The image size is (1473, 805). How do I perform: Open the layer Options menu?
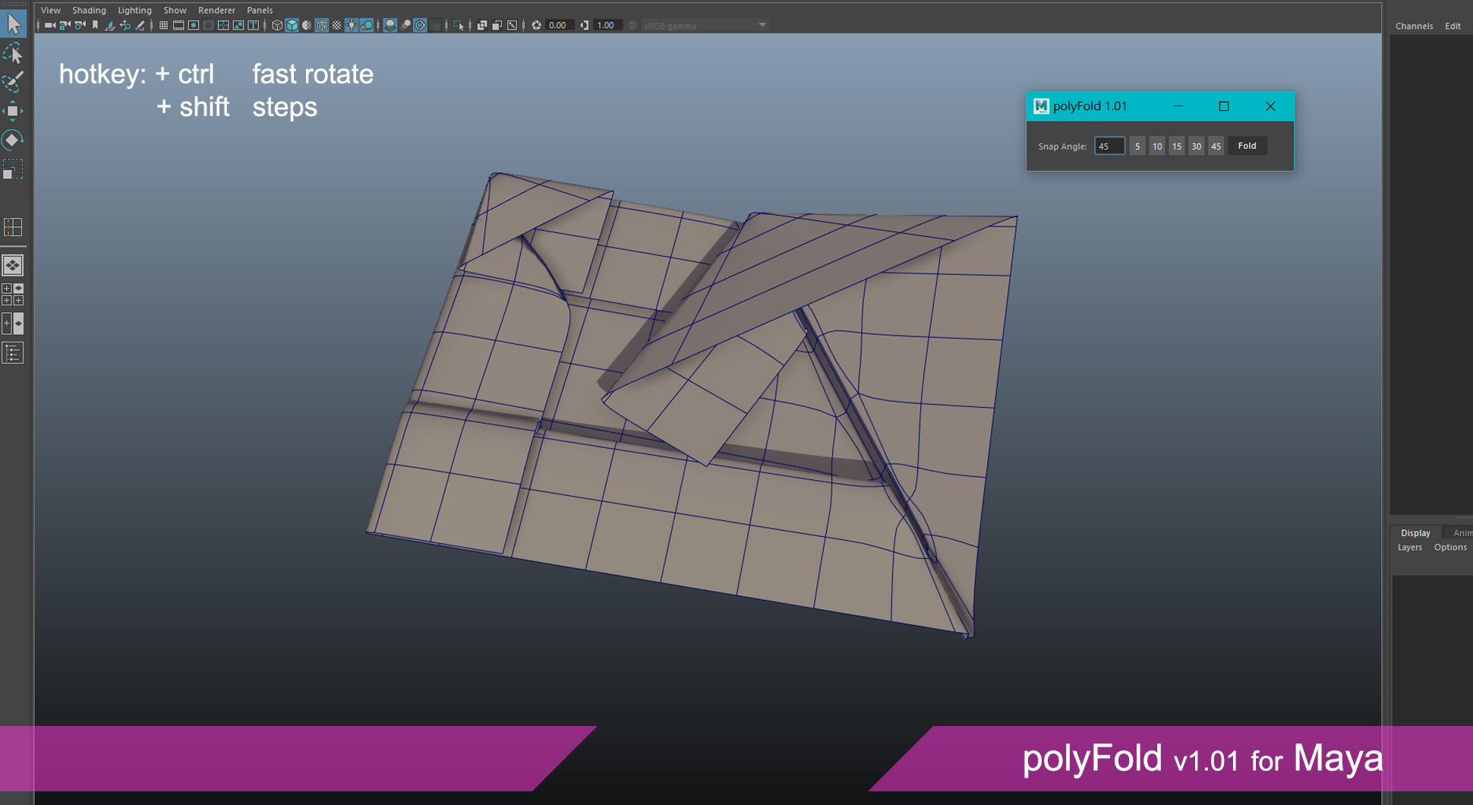(1450, 548)
